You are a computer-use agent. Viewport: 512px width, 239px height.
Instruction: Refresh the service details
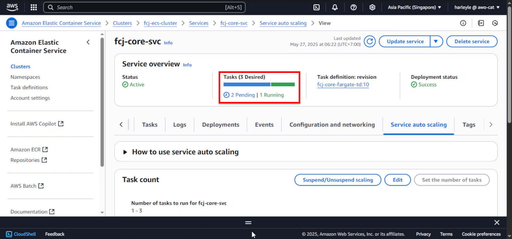click(x=370, y=41)
